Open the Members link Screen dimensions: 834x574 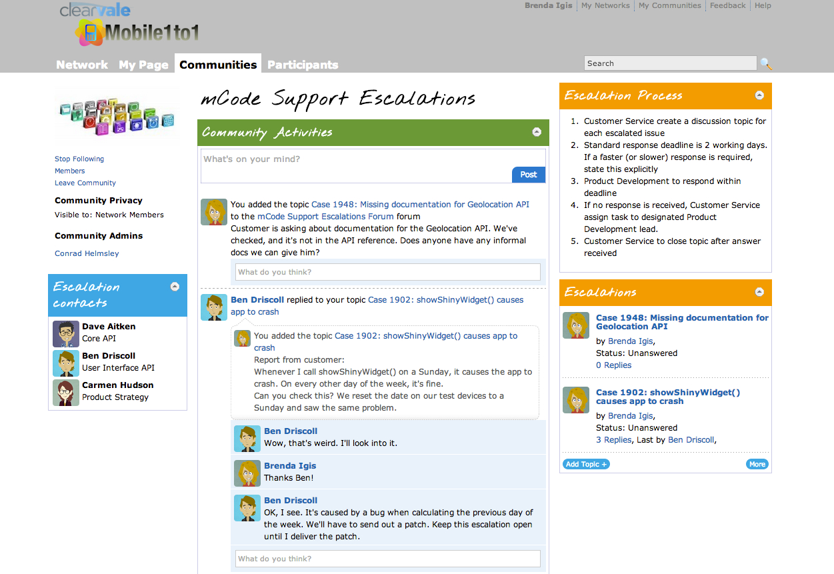(x=70, y=171)
